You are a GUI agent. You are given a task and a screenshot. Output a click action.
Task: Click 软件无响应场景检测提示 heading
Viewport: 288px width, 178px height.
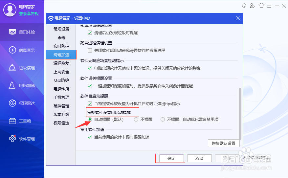[x=102, y=61]
